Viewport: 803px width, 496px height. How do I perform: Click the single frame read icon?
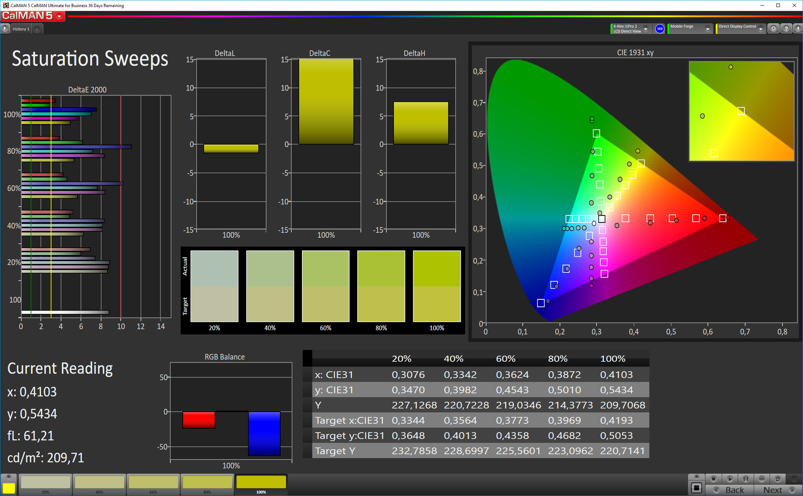click(x=746, y=479)
